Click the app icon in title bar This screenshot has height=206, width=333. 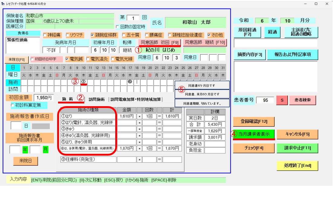(3, 4)
